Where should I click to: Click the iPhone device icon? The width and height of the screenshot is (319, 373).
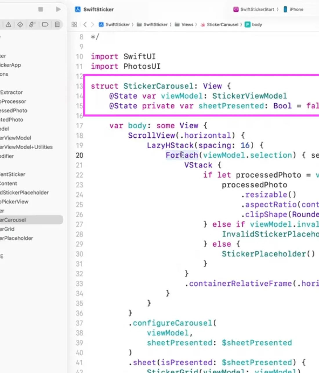point(285,9)
